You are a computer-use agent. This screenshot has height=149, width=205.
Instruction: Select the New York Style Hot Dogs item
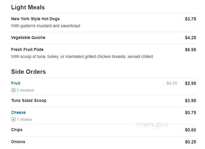35,19
